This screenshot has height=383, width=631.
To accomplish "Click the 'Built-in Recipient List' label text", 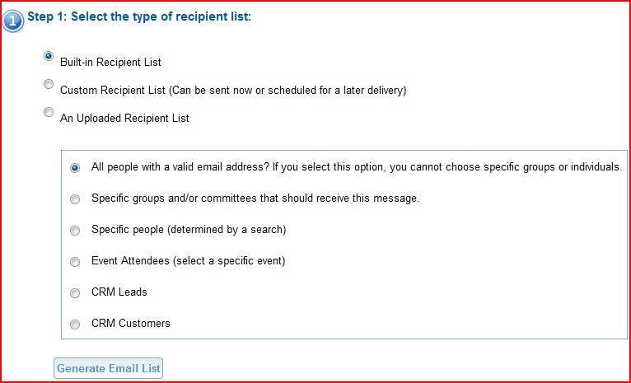I will coord(110,62).
